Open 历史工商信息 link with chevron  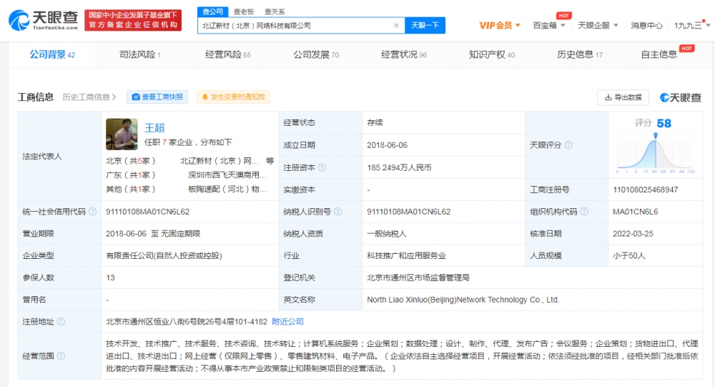click(x=89, y=97)
